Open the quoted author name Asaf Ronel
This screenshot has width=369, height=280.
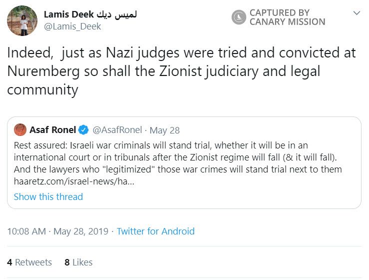pyautogui.click(x=53, y=130)
